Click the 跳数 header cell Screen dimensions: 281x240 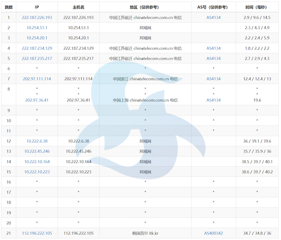tap(8, 7)
